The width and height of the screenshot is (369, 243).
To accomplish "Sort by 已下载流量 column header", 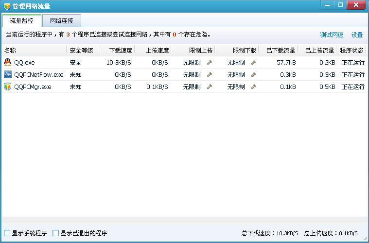I will (x=278, y=51).
